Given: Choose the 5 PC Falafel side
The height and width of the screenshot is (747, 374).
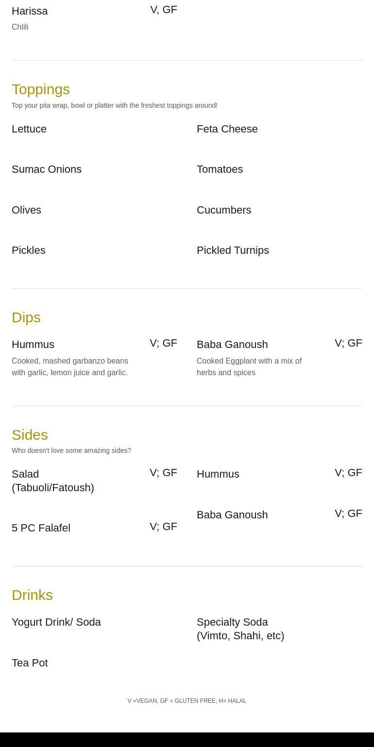Looking at the screenshot, I should pos(41,528).
